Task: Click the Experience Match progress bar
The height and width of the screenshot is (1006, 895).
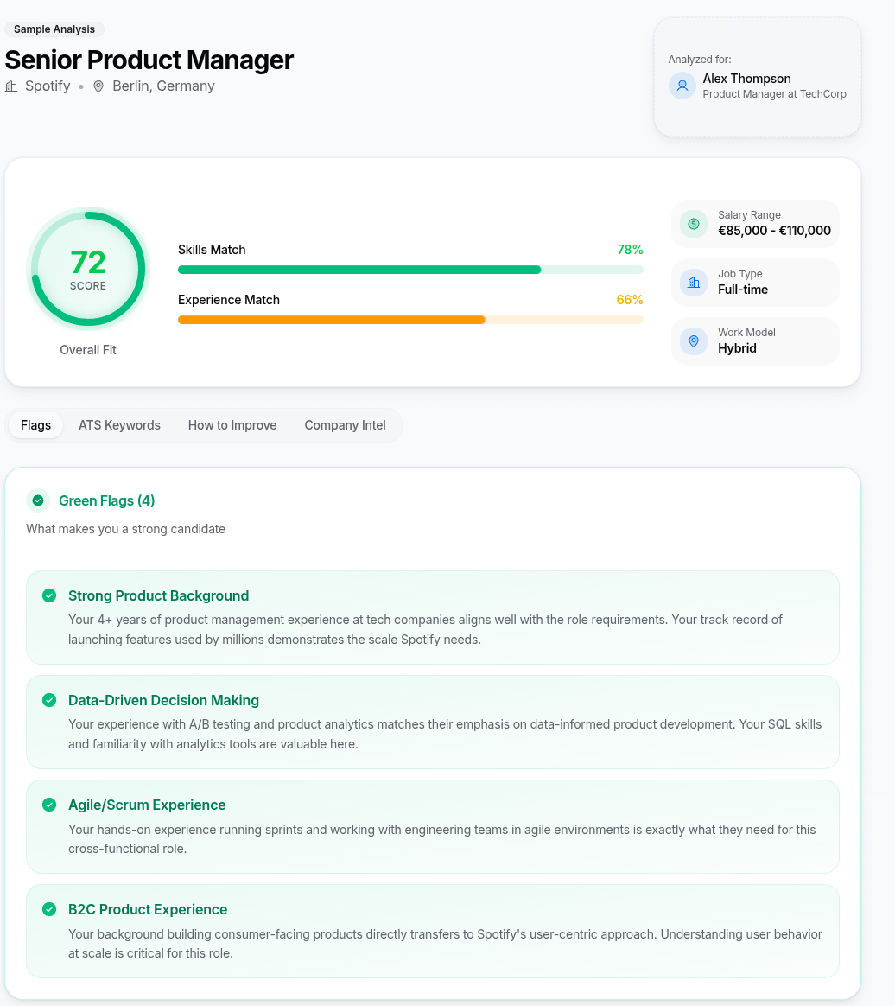Action: [410, 320]
